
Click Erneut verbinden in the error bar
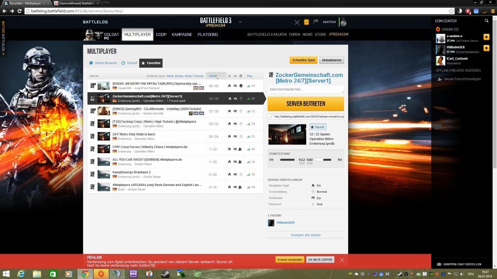tap(290, 260)
